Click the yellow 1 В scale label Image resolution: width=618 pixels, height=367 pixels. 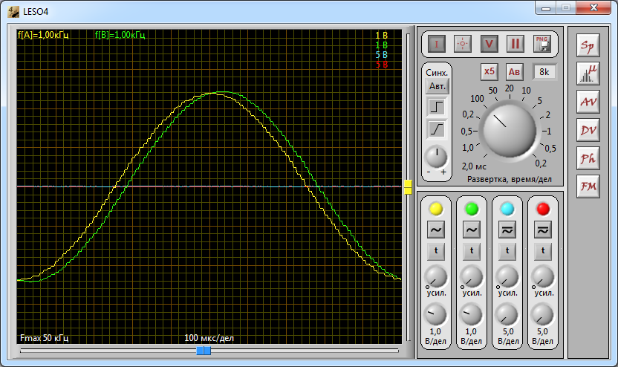point(381,35)
